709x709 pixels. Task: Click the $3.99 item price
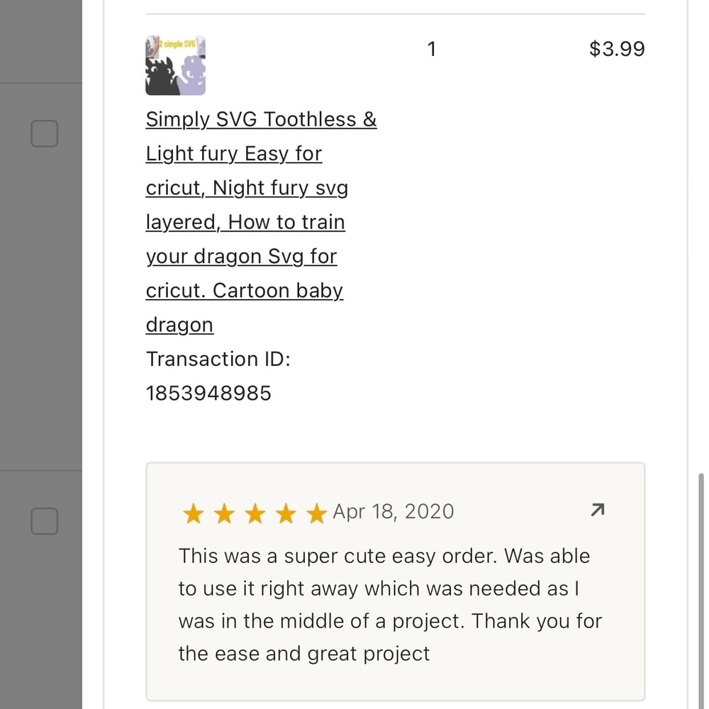click(617, 49)
